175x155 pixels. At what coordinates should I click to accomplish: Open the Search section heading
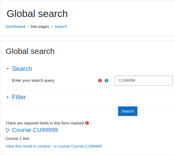click(22, 68)
